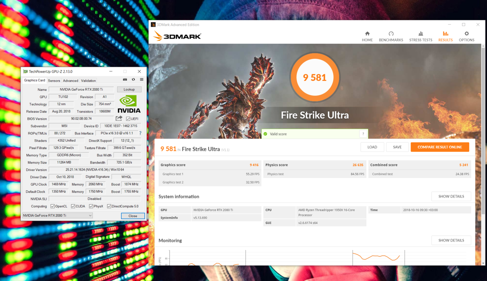Screen dimensions: 487x281
Task: Refresh GPU-Z readings
Action: pyautogui.click(x=133, y=80)
